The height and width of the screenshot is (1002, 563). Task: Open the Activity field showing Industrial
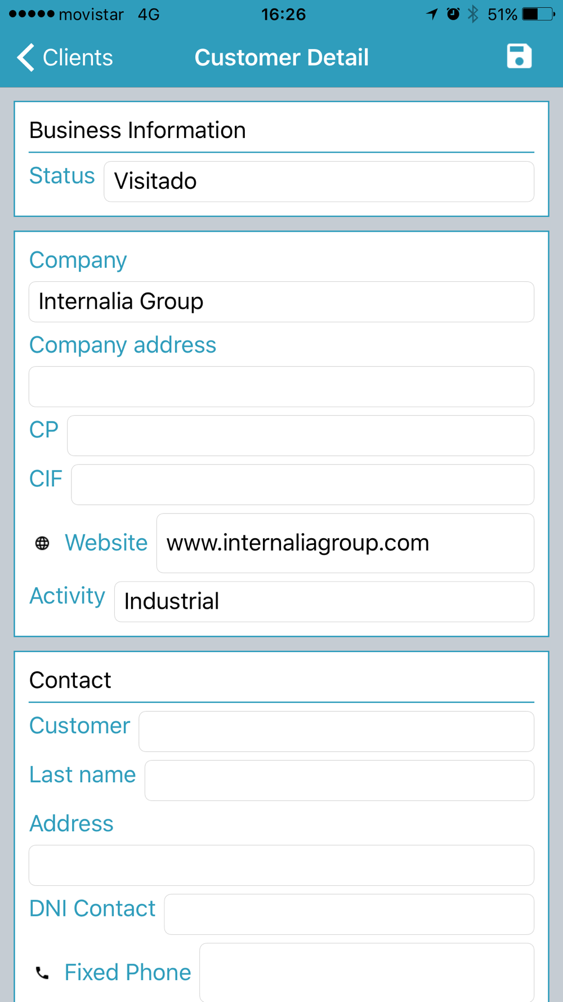pyautogui.click(x=324, y=602)
